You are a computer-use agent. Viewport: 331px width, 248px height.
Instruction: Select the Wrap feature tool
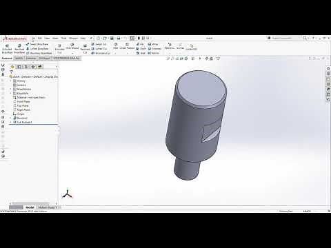(153, 44)
